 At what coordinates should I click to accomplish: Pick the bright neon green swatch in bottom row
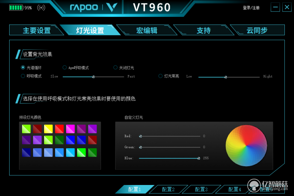click(x=81, y=152)
